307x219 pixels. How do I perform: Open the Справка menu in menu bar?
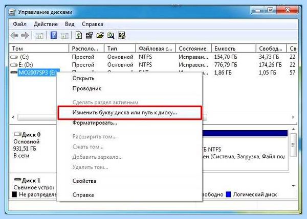click(93, 24)
